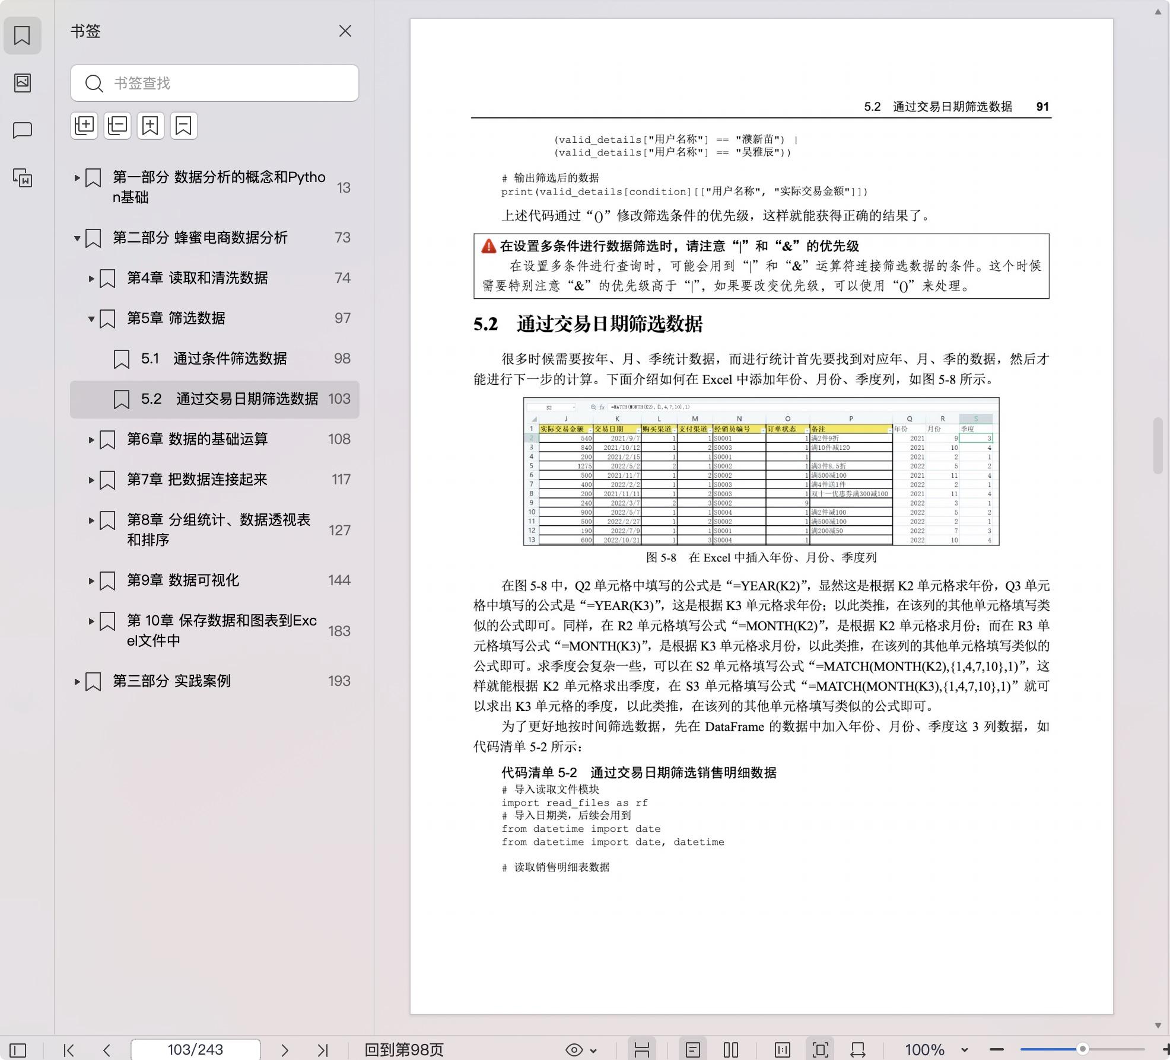Toggle fit page view icon
This screenshot has width=1170, height=1060.
click(x=821, y=1050)
